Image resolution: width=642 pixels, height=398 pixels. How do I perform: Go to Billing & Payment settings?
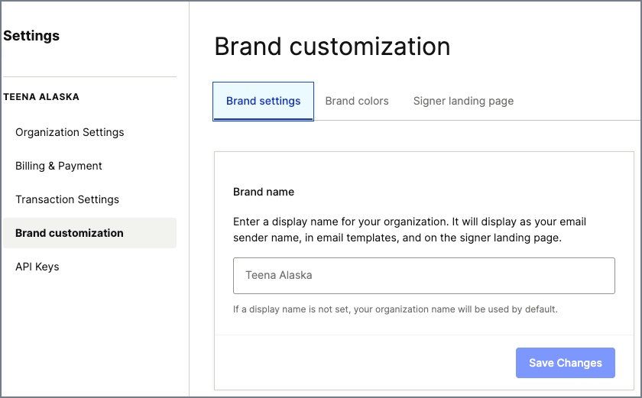tap(59, 166)
